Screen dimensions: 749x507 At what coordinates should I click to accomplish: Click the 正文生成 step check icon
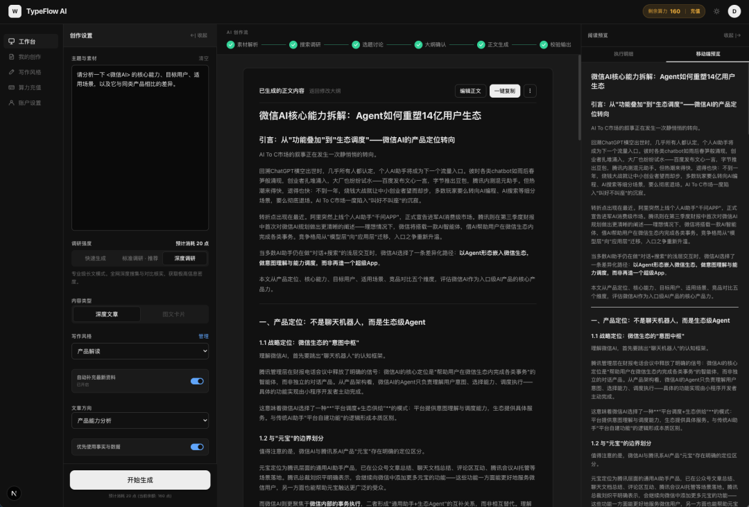tap(481, 44)
